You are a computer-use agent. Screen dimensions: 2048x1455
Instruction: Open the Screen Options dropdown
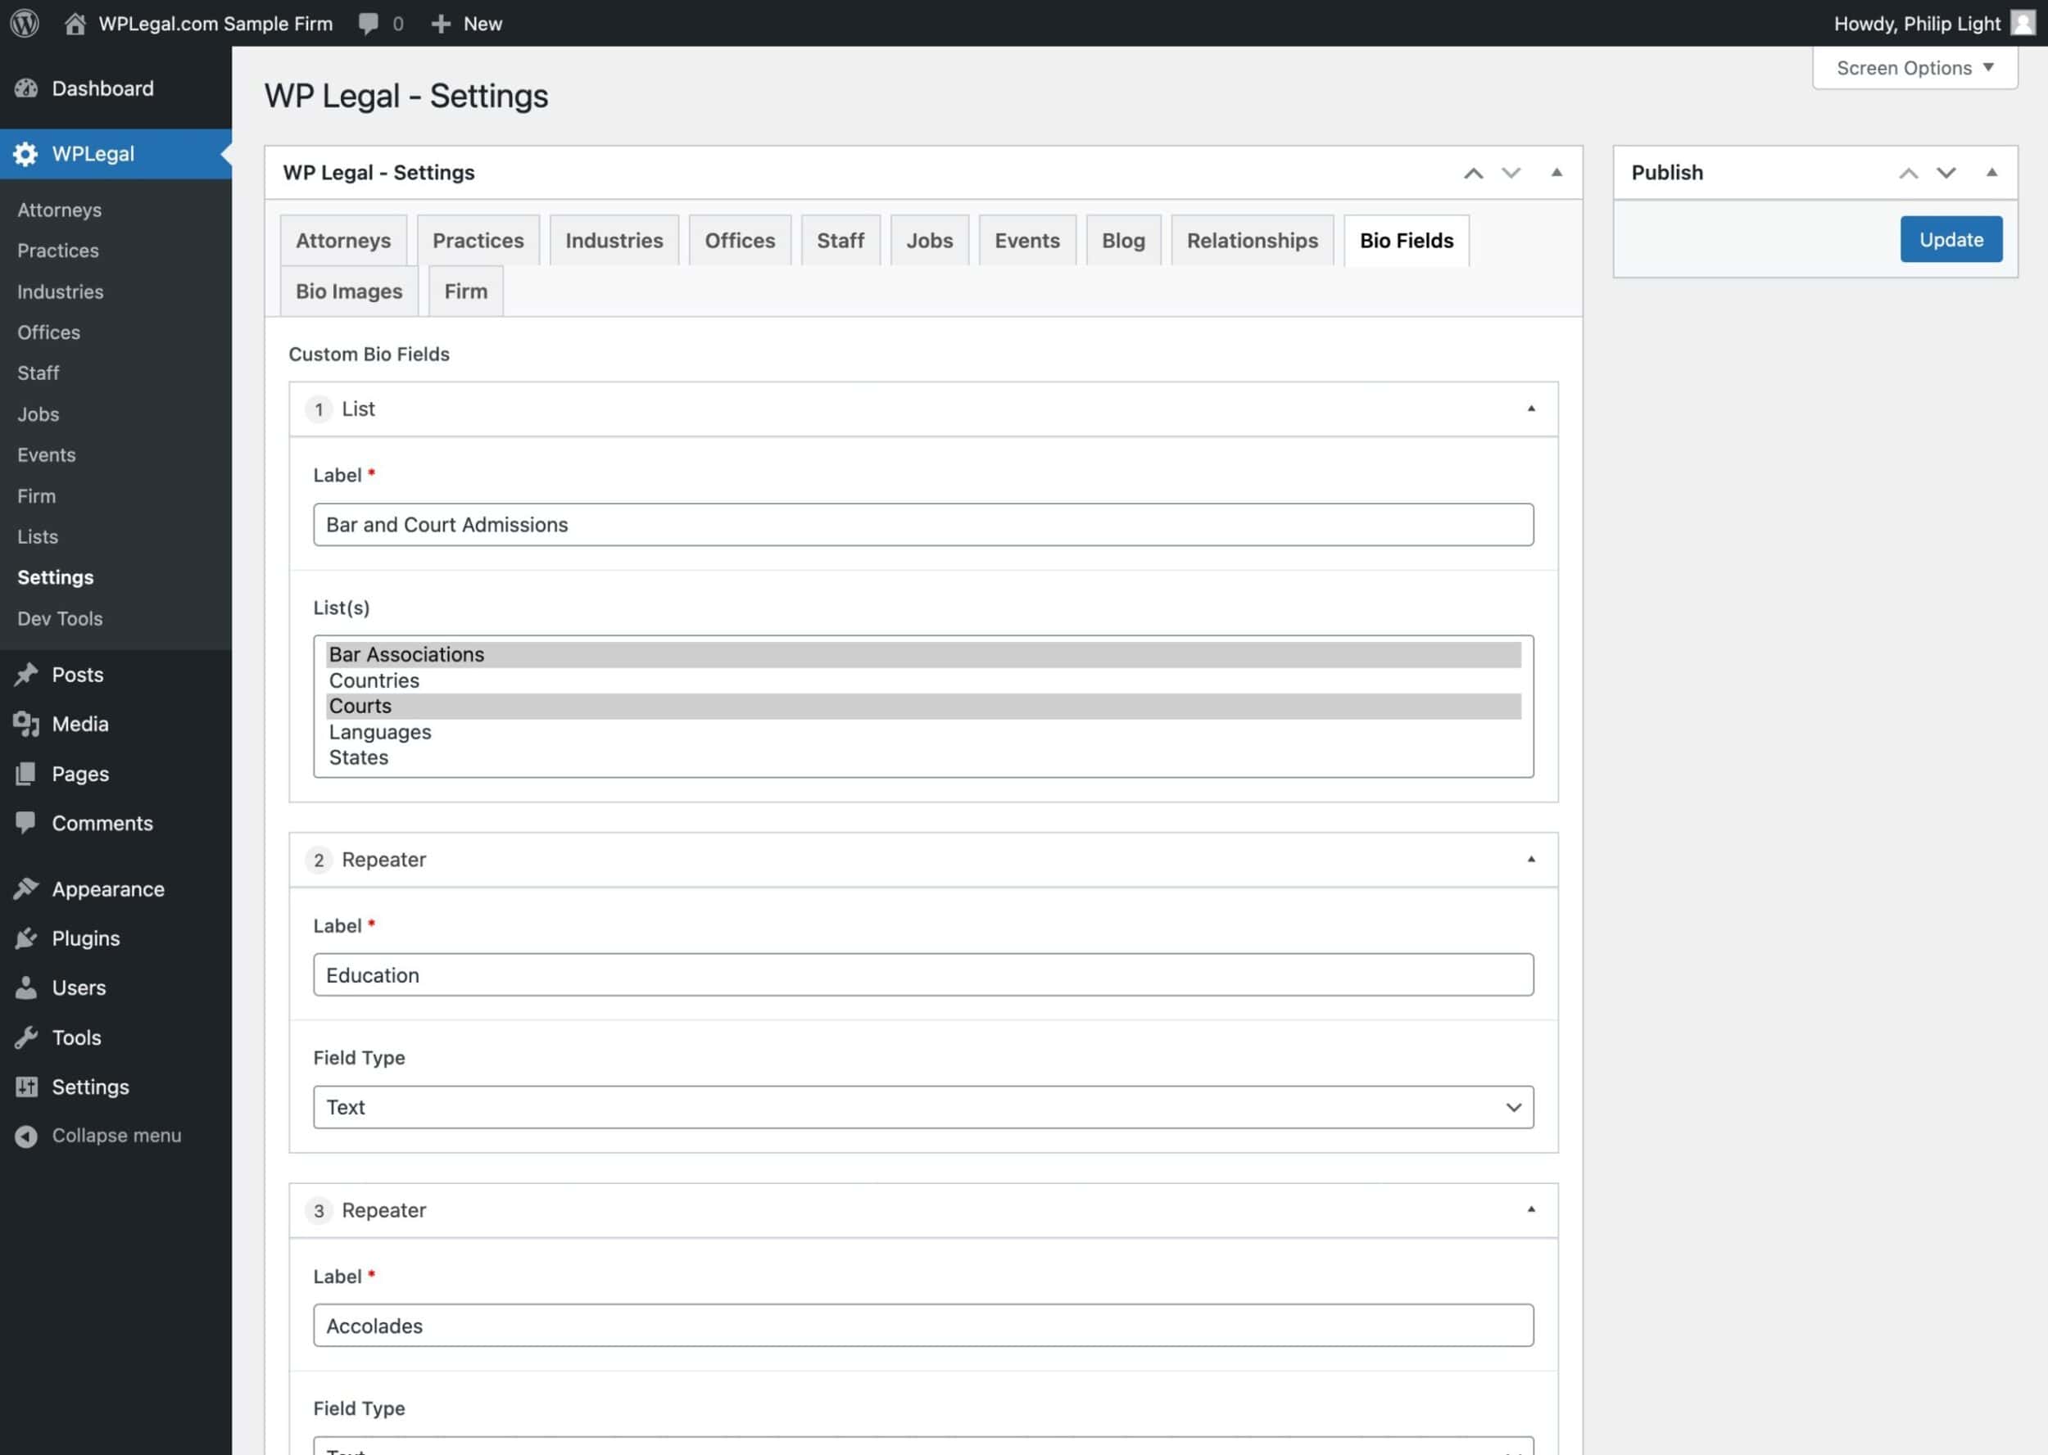(x=1914, y=68)
